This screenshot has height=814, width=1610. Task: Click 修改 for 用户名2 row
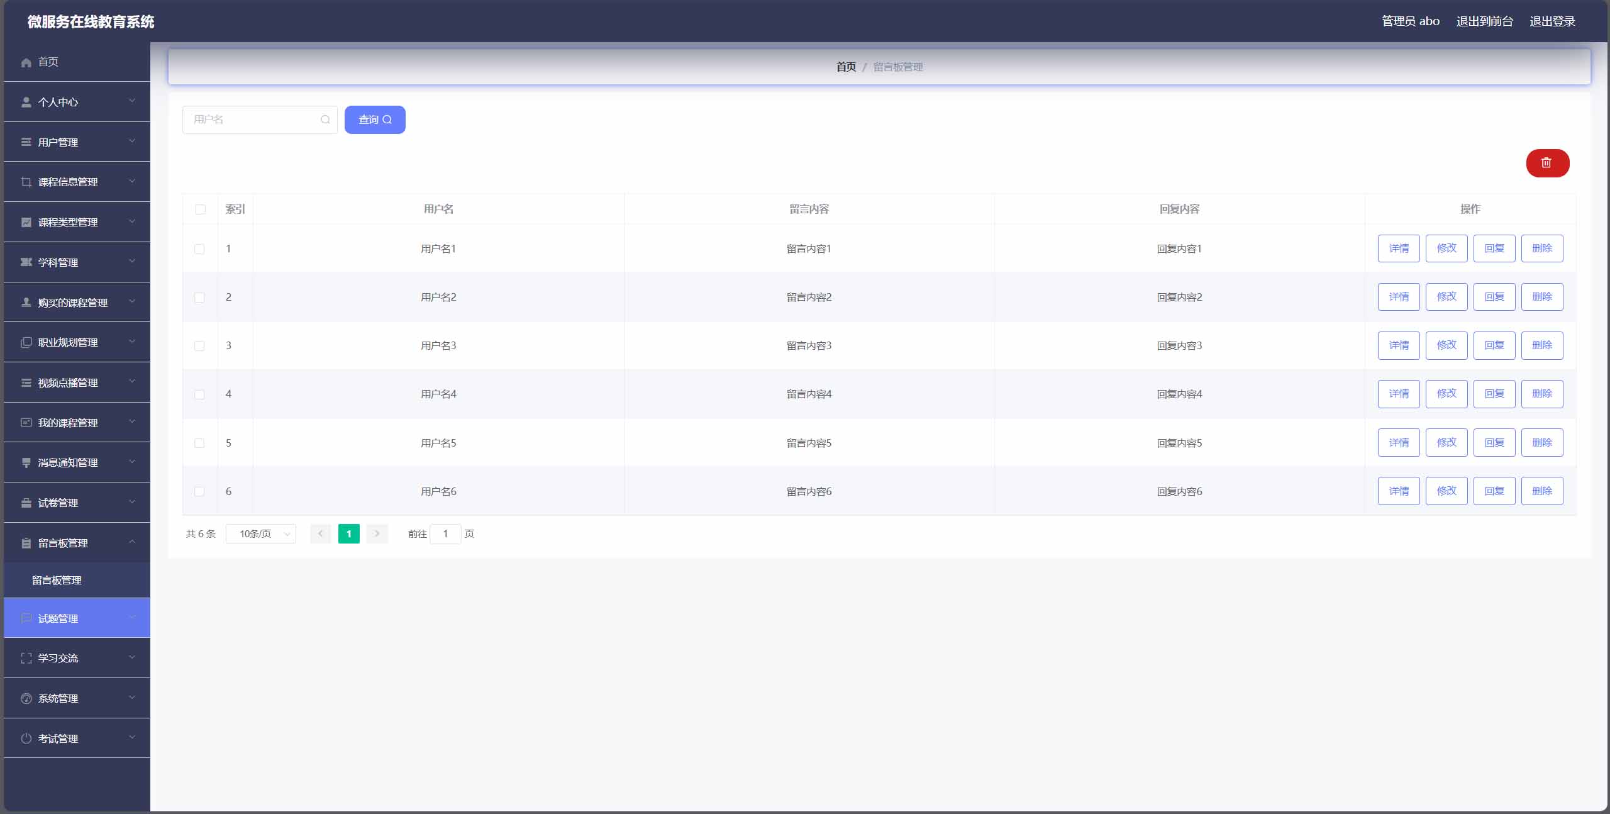point(1446,297)
